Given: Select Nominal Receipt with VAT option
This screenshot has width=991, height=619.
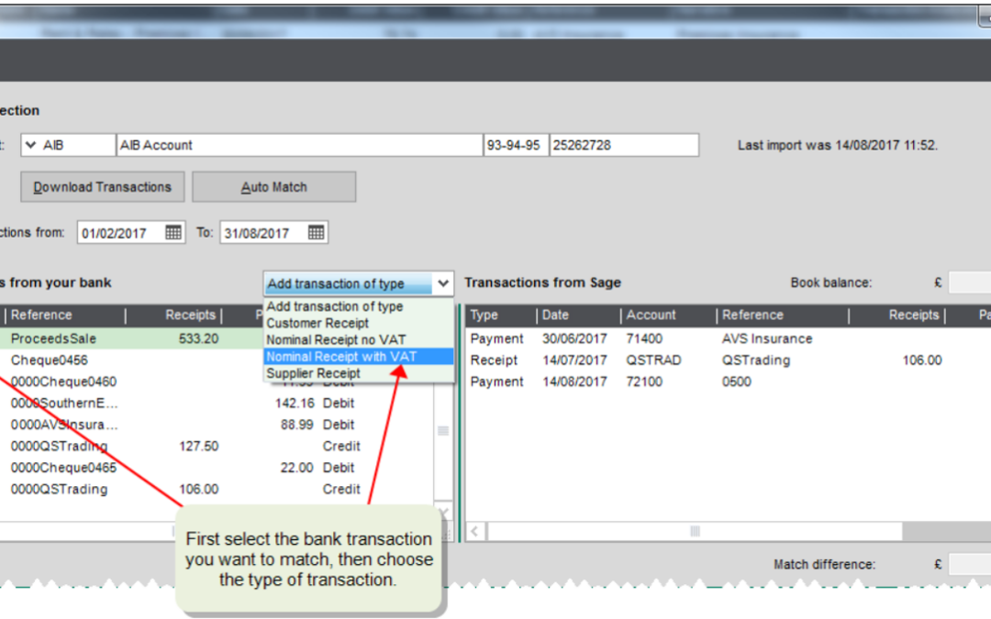Looking at the screenshot, I should pyautogui.click(x=341, y=357).
